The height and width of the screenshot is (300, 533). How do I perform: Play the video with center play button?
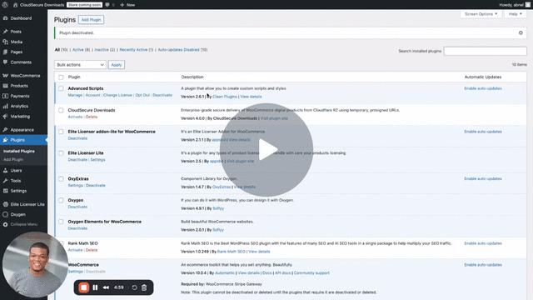pyautogui.click(x=266, y=150)
